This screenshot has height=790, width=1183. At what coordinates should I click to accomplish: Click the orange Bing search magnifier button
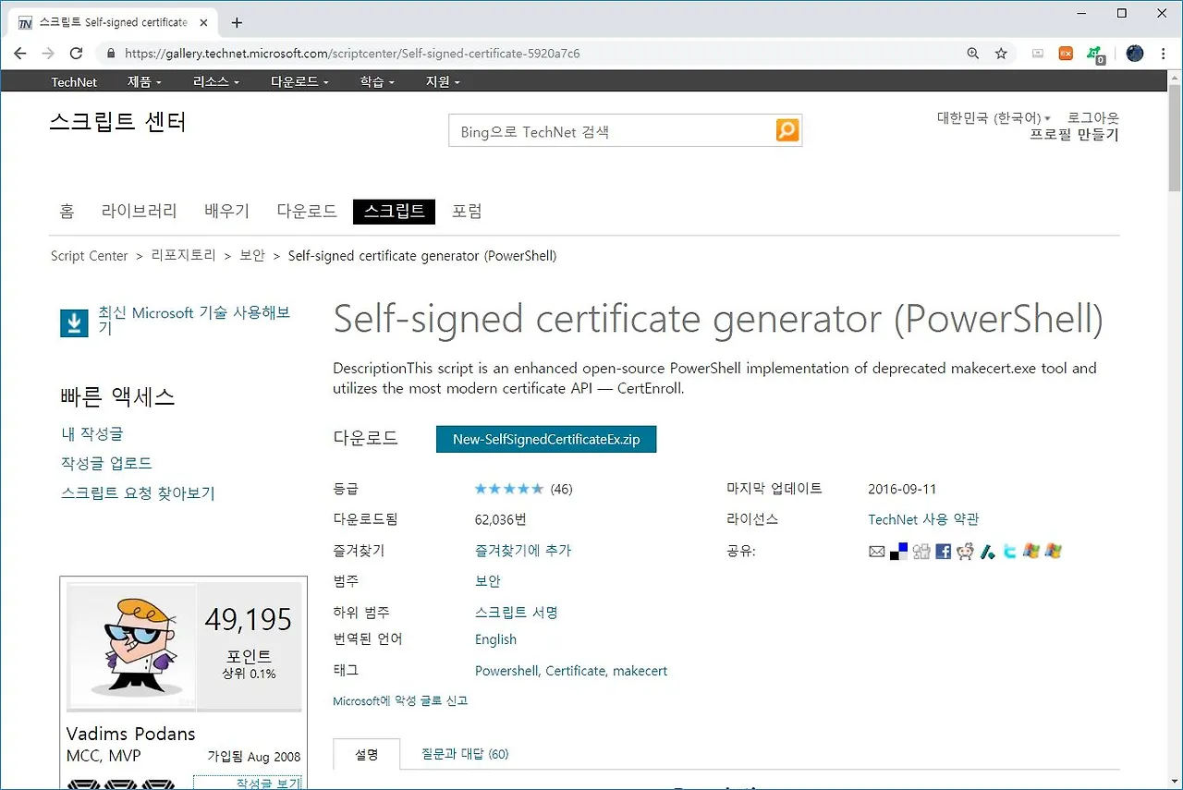click(x=787, y=130)
